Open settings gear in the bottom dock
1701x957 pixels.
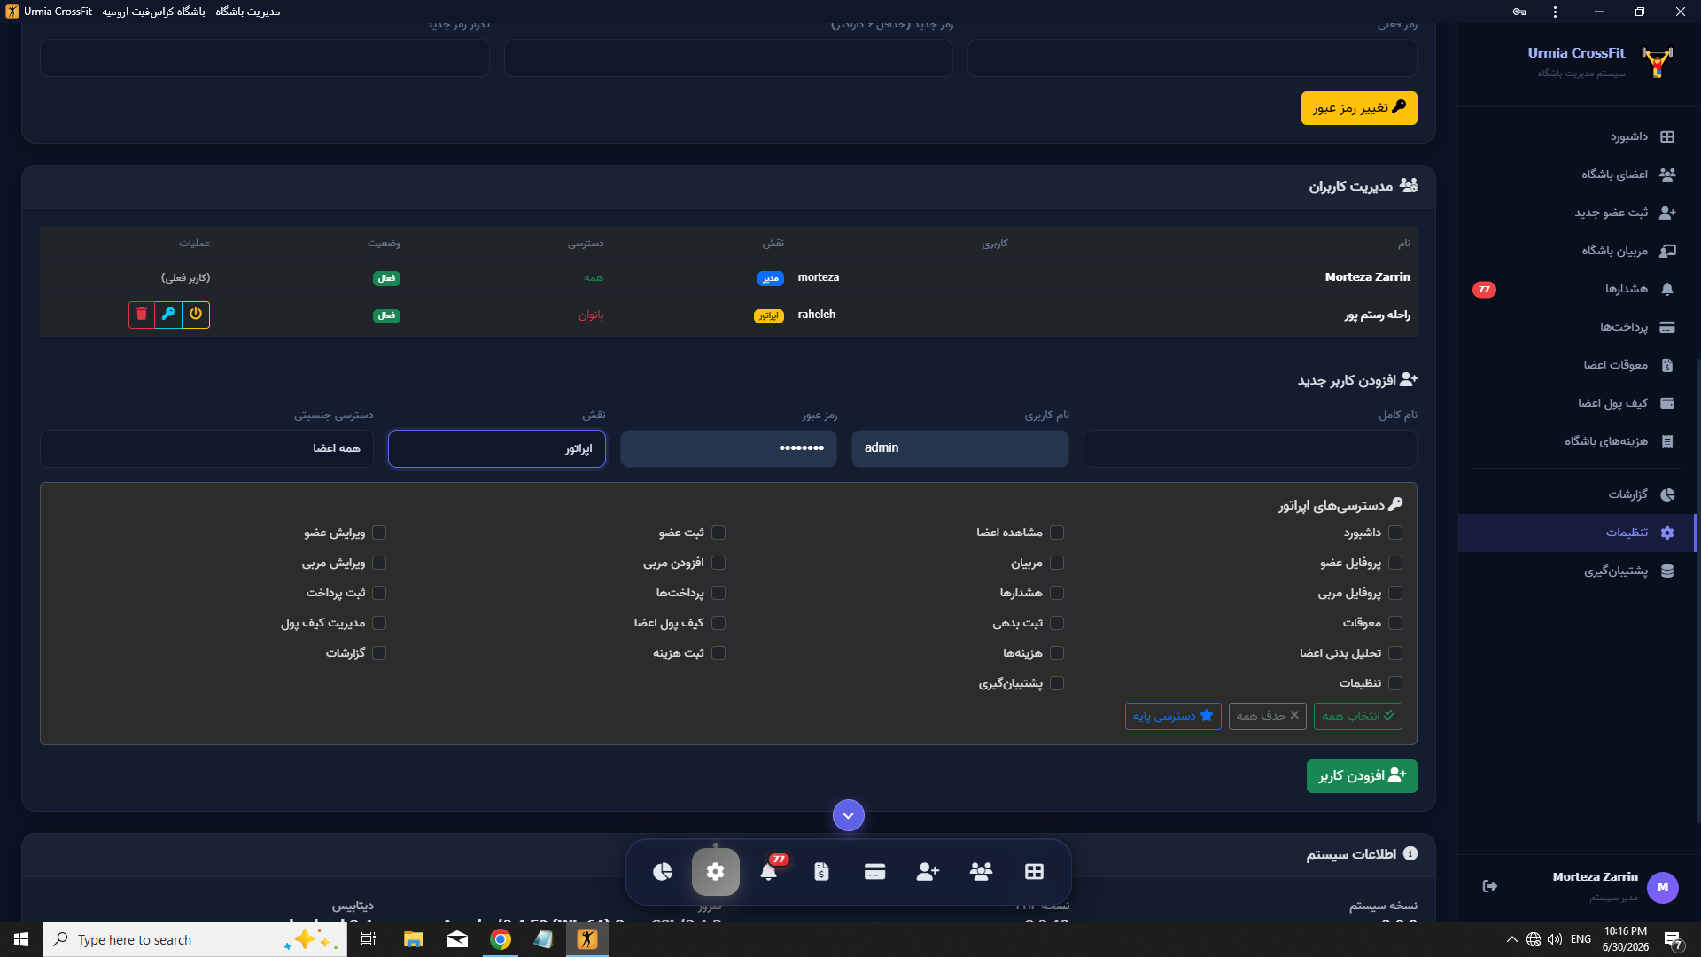coord(716,872)
